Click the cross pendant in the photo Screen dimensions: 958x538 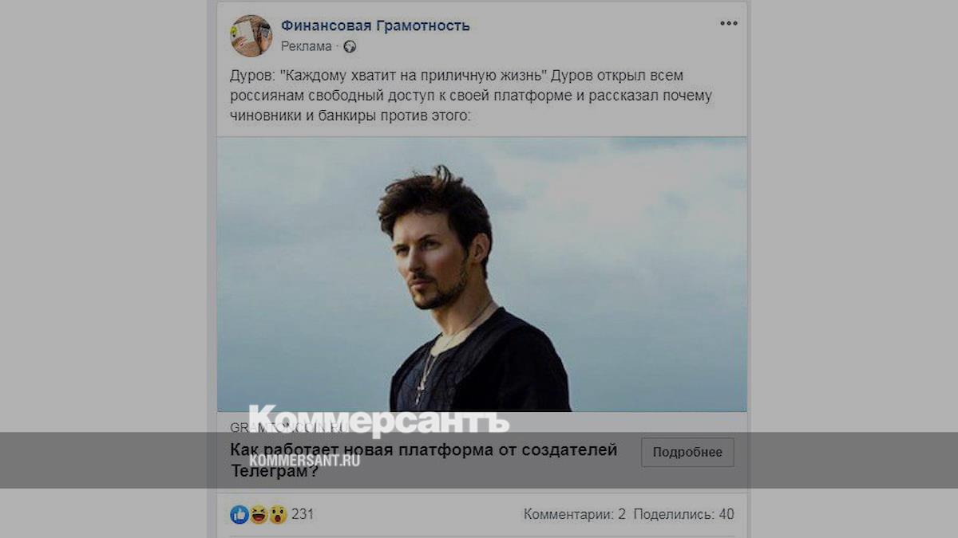click(x=418, y=395)
